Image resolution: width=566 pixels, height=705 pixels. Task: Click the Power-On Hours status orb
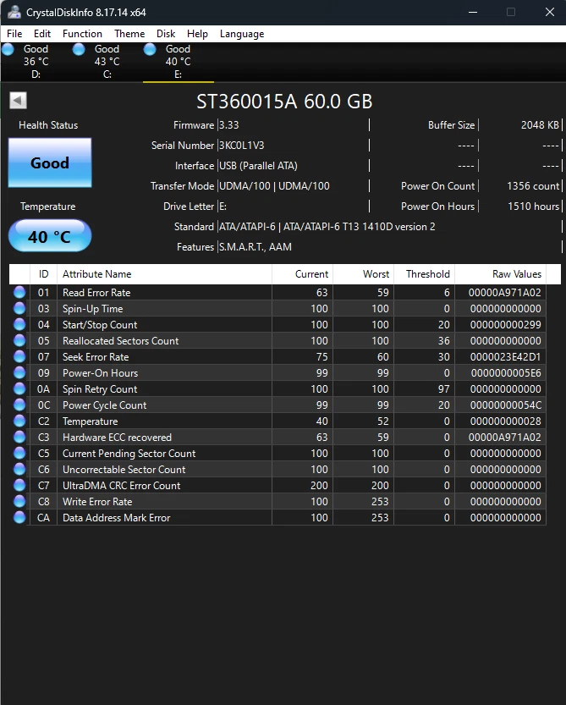[x=19, y=372]
